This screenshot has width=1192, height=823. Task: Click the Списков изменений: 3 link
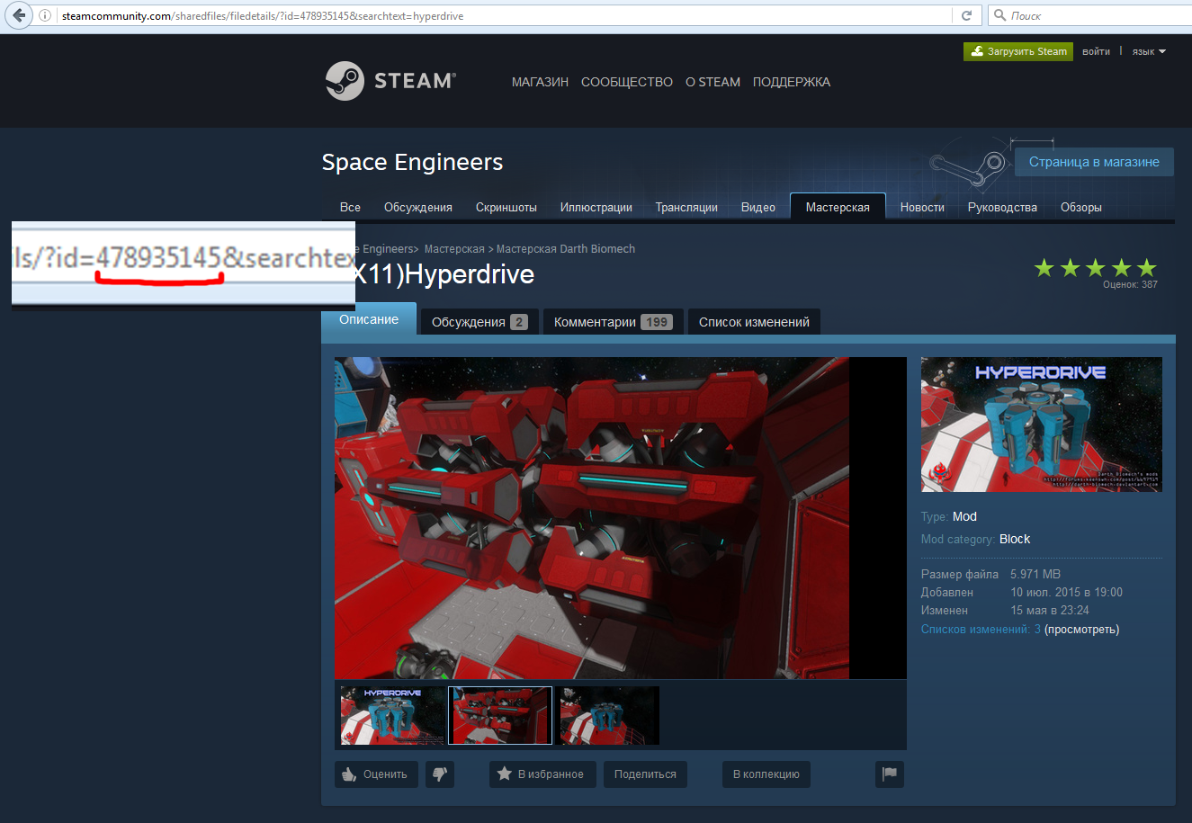[x=981, y=630]
